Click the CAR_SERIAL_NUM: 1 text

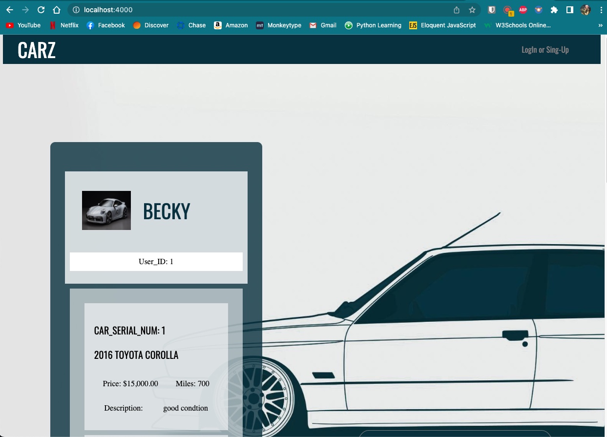point(130,331)
